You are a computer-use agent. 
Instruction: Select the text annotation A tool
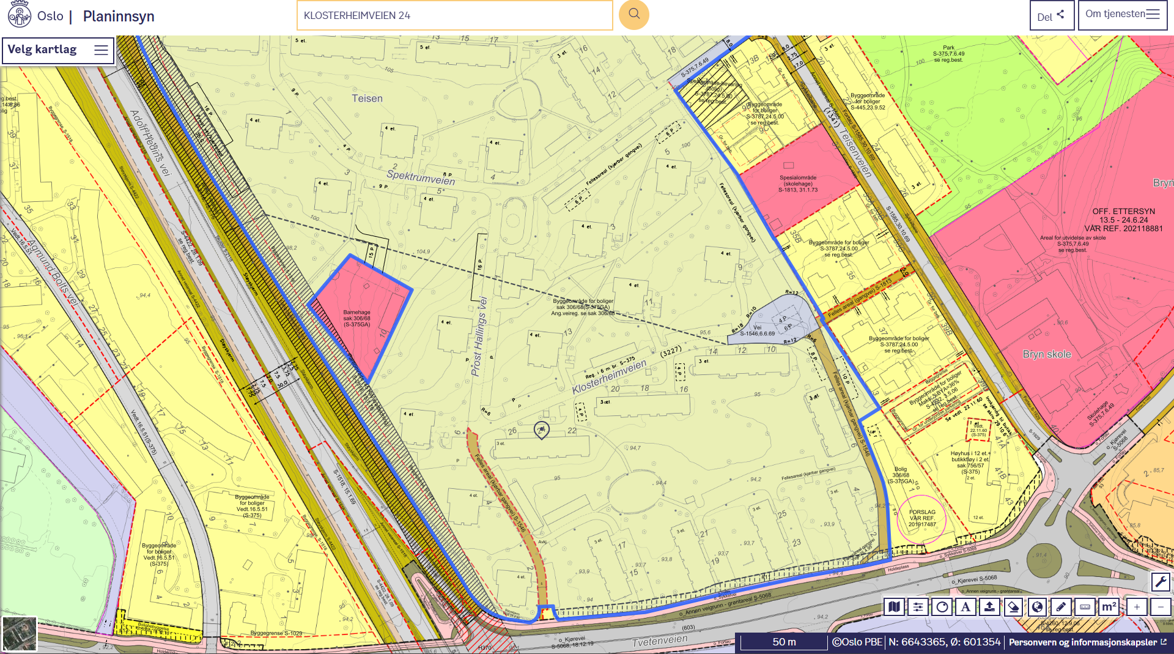tap(965, 607)
